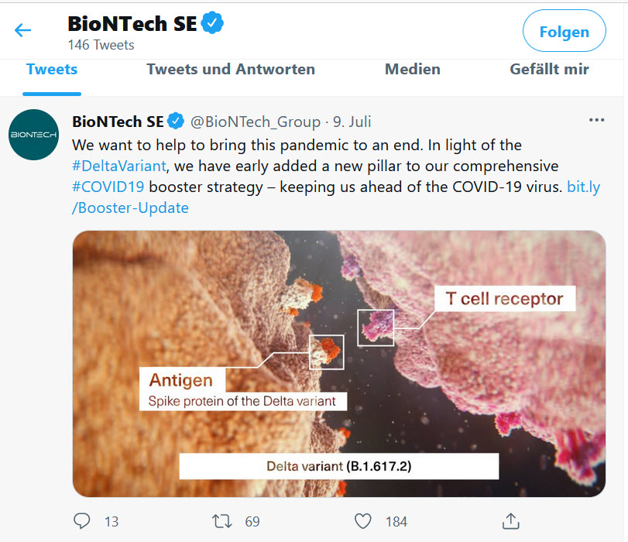Open the #COVID19 hashtag link
The height and width of the screenshot is (542, 628).
tap(108, 187)
